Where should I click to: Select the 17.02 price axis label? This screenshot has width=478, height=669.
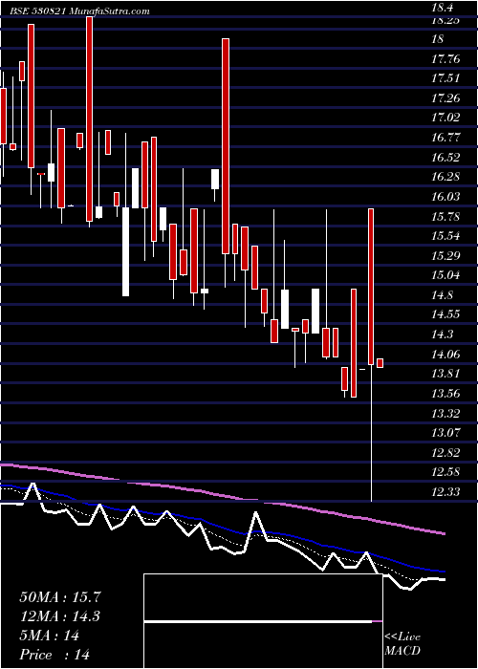coord(445,118)
